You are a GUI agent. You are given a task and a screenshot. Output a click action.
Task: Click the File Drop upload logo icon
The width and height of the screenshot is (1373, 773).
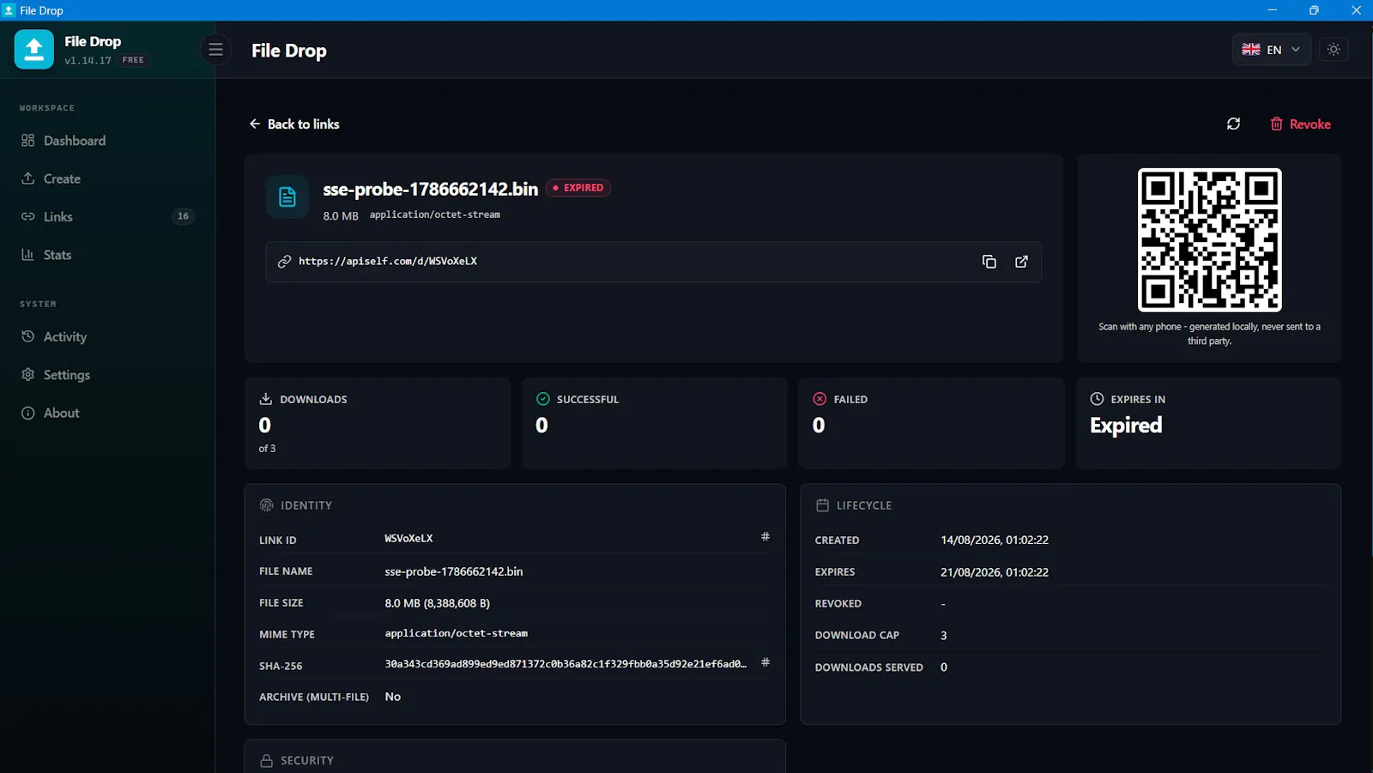tap(34, 50)
